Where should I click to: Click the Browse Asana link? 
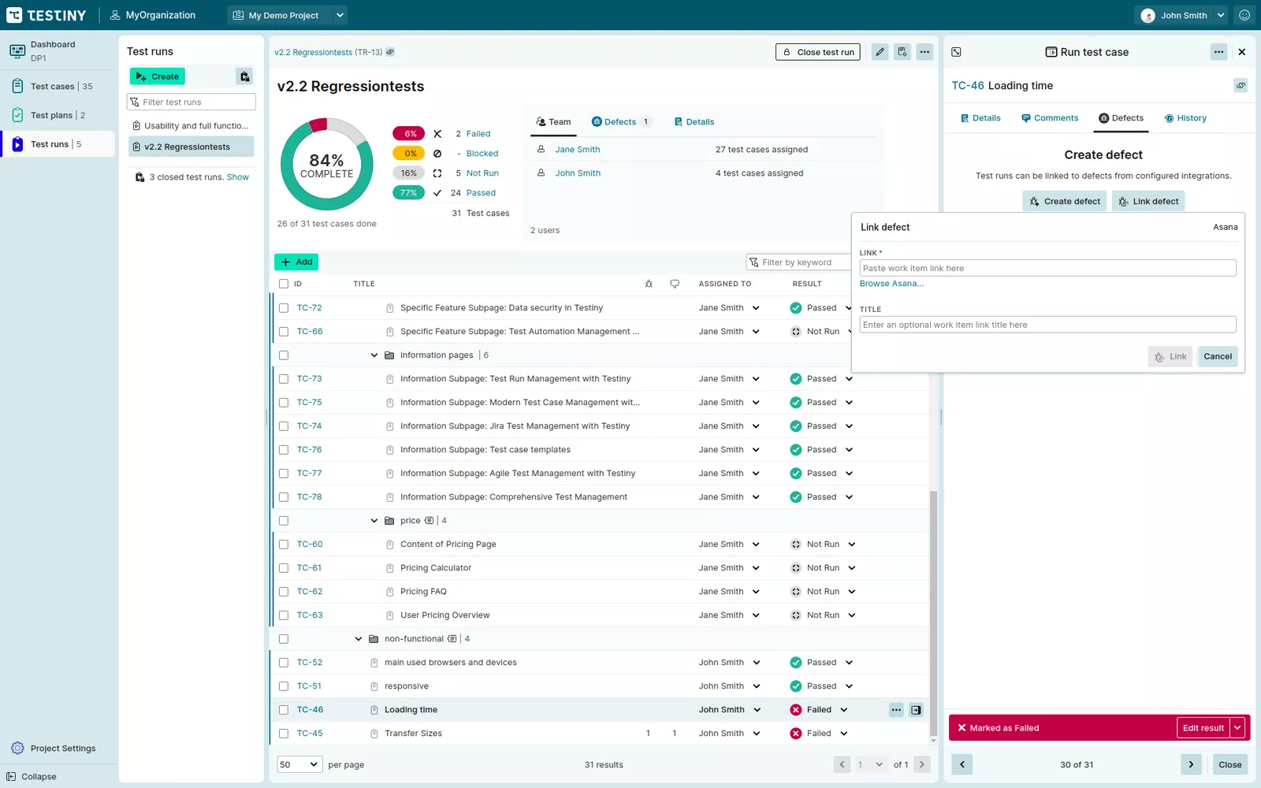891,284
